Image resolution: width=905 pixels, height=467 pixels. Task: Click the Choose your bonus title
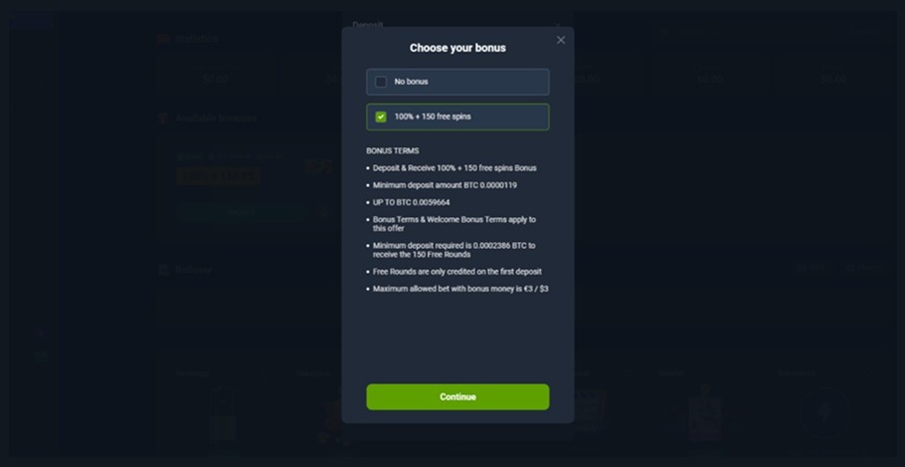click(457, 48)
